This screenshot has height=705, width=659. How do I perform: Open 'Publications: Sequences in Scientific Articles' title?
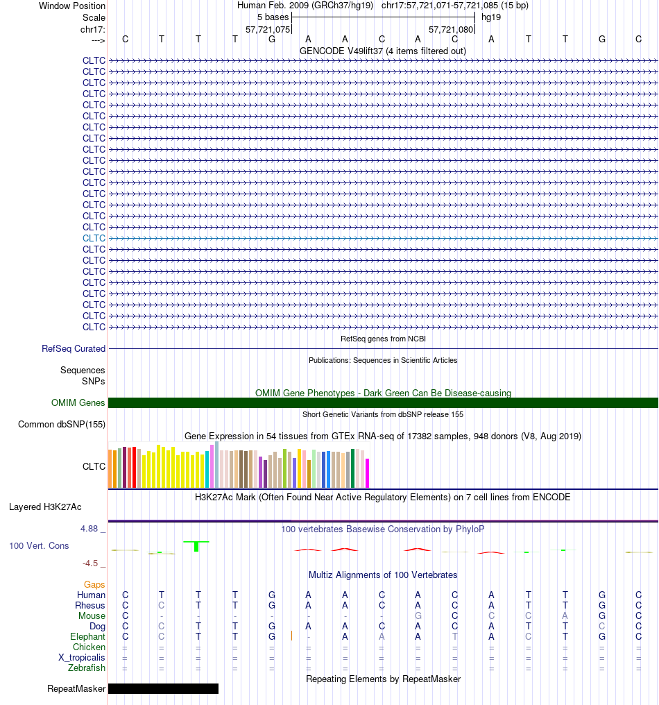click(383, 360)
